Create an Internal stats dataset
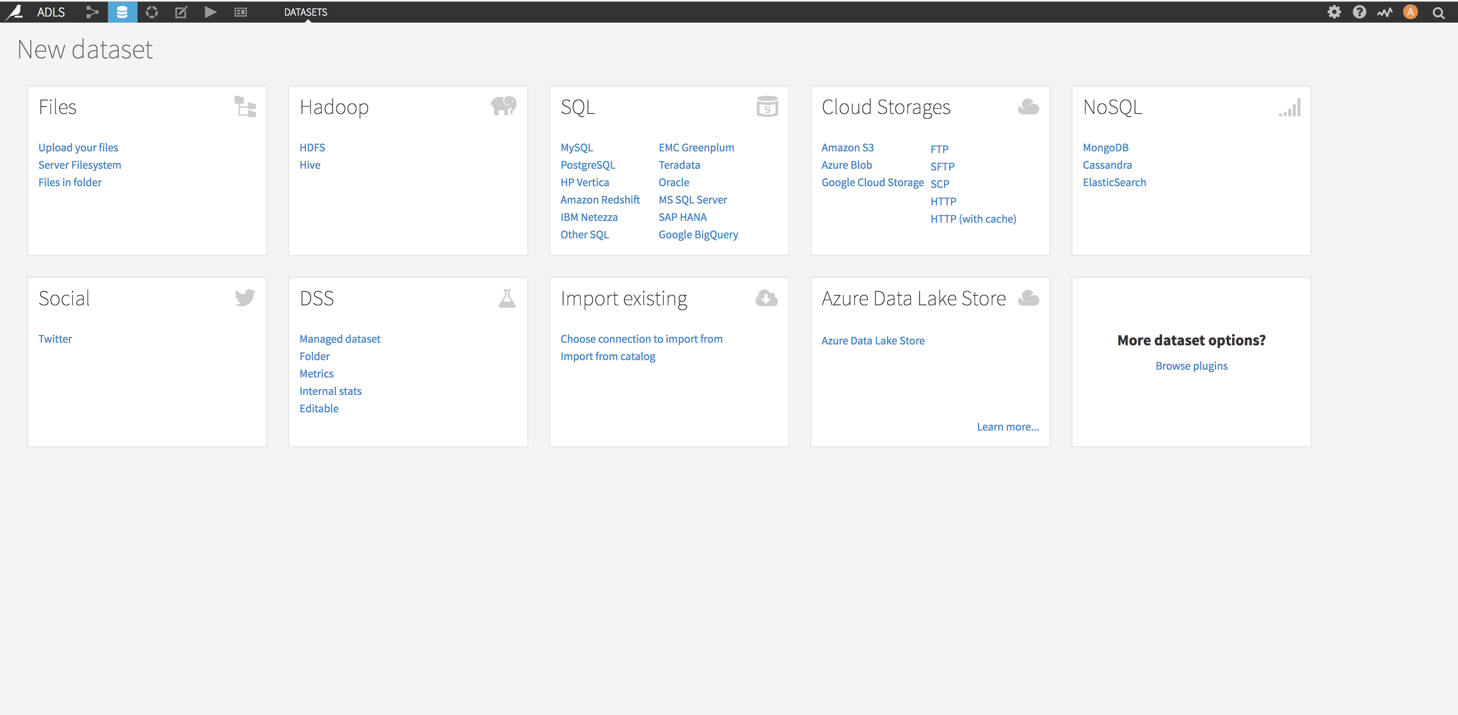The width and height of the screenshot is (1458, 715). point(330,391)
